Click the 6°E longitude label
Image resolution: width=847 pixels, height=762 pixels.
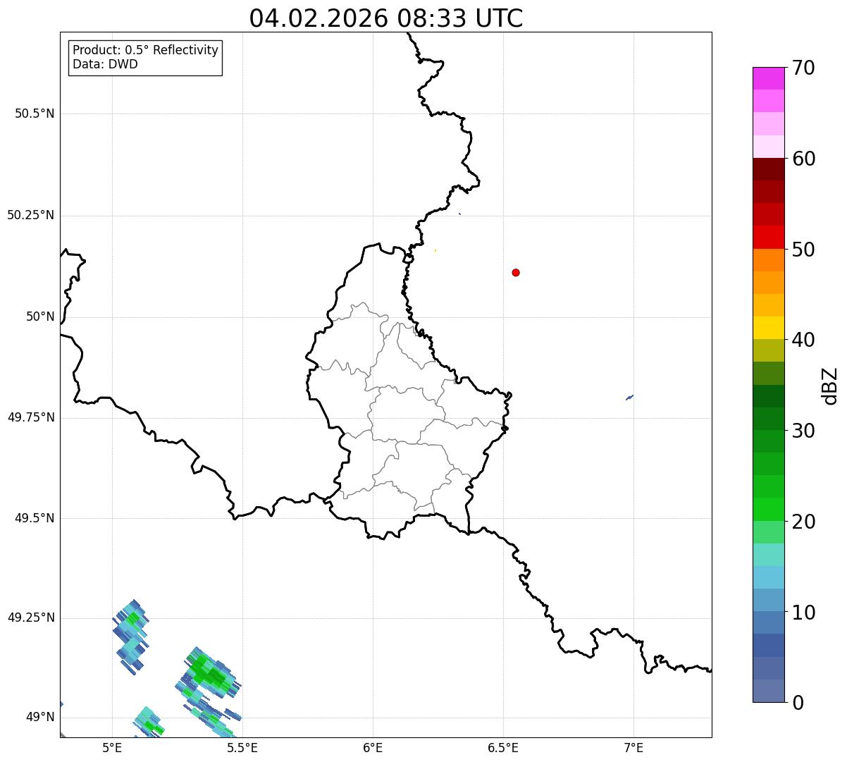click(x=373, y=747)
